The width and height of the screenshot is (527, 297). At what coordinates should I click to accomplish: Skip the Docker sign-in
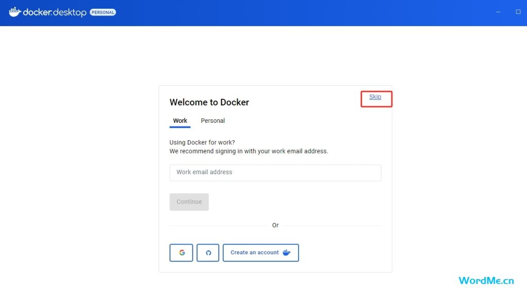375,97
